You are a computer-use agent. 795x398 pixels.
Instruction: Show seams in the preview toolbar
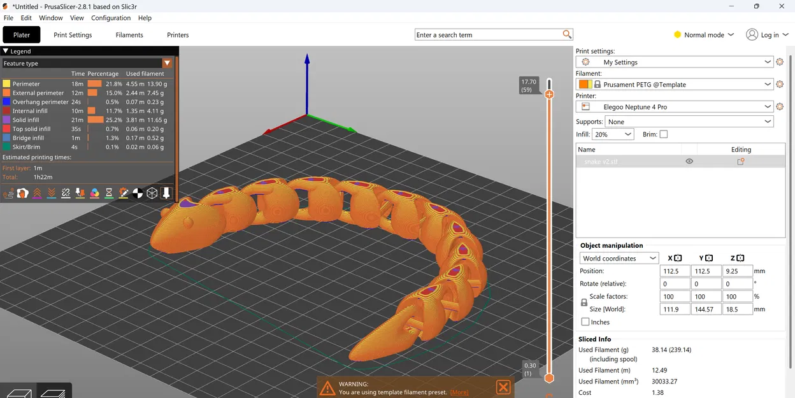pyautogui.click(x=66, y=193)
